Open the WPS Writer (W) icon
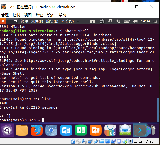 tap(66, 130)
